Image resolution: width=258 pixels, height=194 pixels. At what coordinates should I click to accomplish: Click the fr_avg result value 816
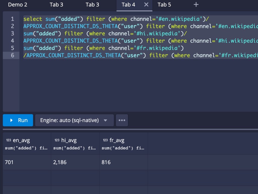click(106, 162)
